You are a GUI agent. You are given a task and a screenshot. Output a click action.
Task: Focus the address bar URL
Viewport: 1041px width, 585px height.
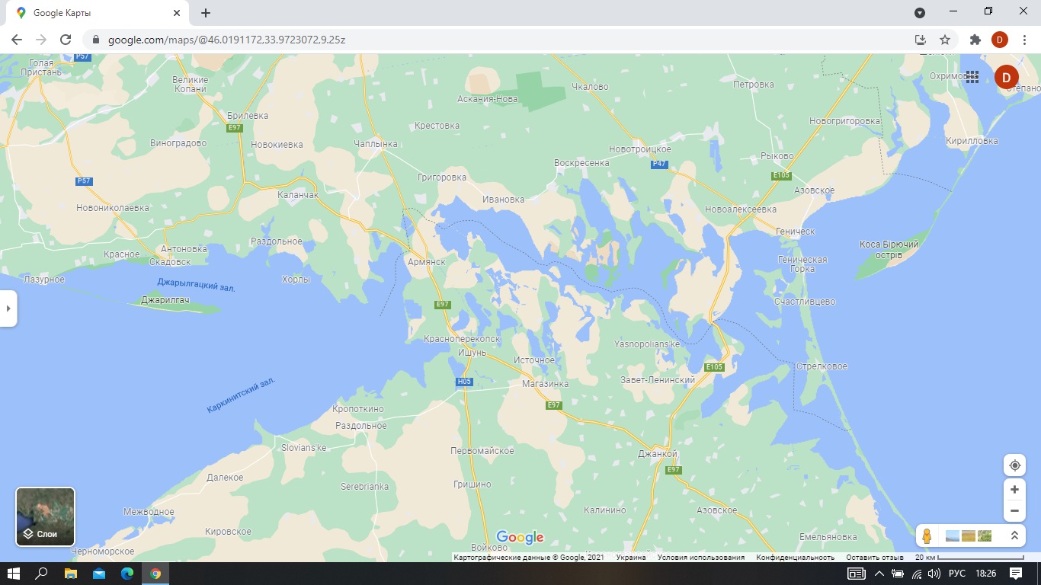pyautogui.click(x=226, y=40)
